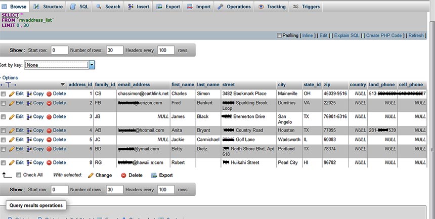Check the row checkbox for Robert
This screenshot has width=435, height=219.
(3, 163)
